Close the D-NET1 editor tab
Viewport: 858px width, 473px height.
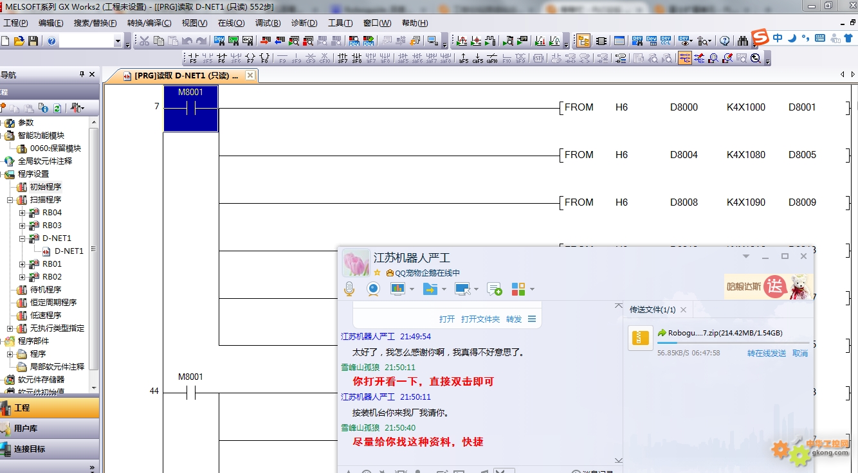point(250,76)
